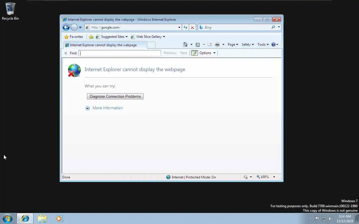Click the RSS Feeds icon
Viewport: 359px width, 224px height.
pyautogui.click(x=198, y=45)
